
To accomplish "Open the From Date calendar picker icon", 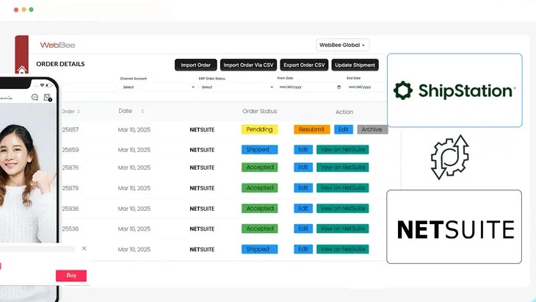I will [x=338, y=87].
